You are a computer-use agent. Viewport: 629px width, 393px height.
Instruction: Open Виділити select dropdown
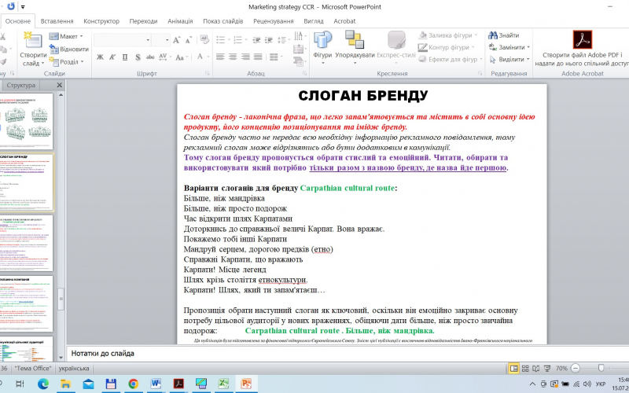pyautogui.click(x=509, y=60)
